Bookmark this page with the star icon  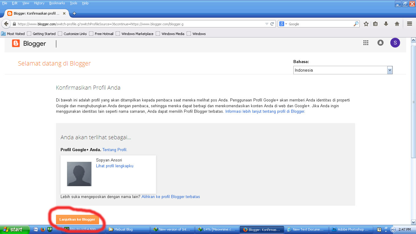366,24
